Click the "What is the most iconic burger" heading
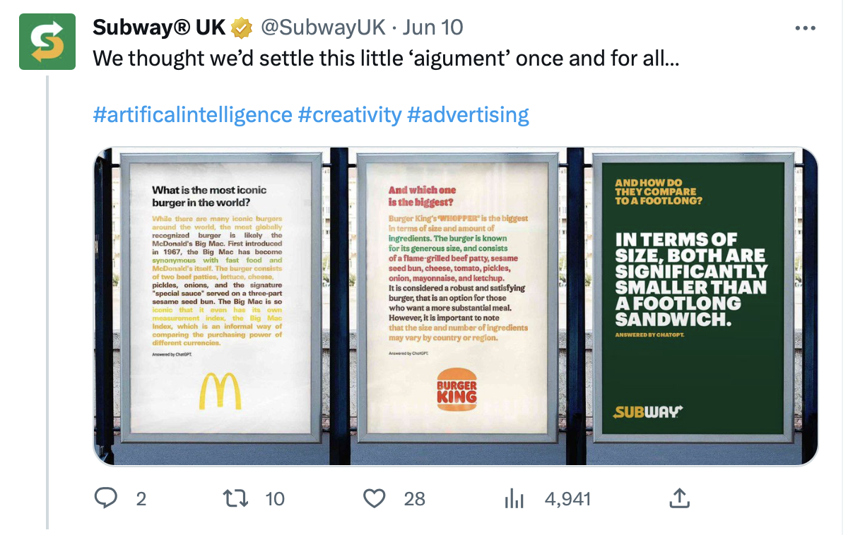Viewport: 865px width, 535px height. coord(209,196)
